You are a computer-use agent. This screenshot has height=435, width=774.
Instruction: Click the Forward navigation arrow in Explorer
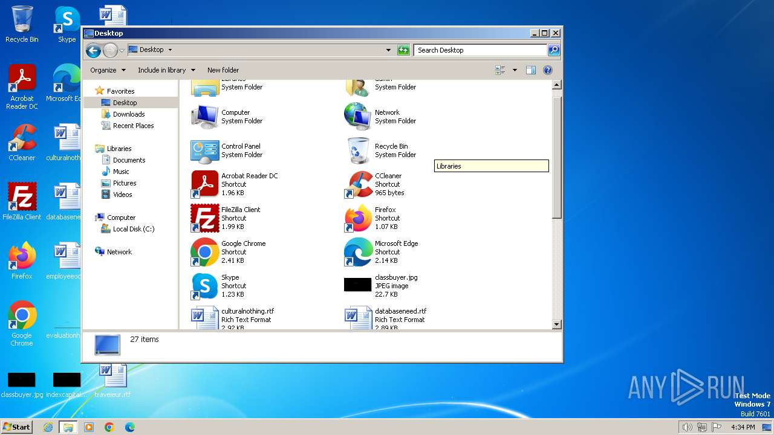(110, 50)
